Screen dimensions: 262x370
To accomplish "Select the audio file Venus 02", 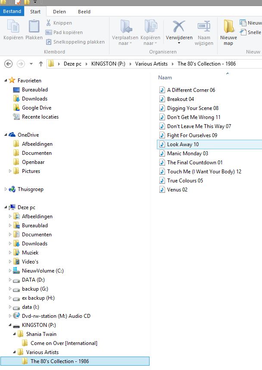I will click(177, 190).
